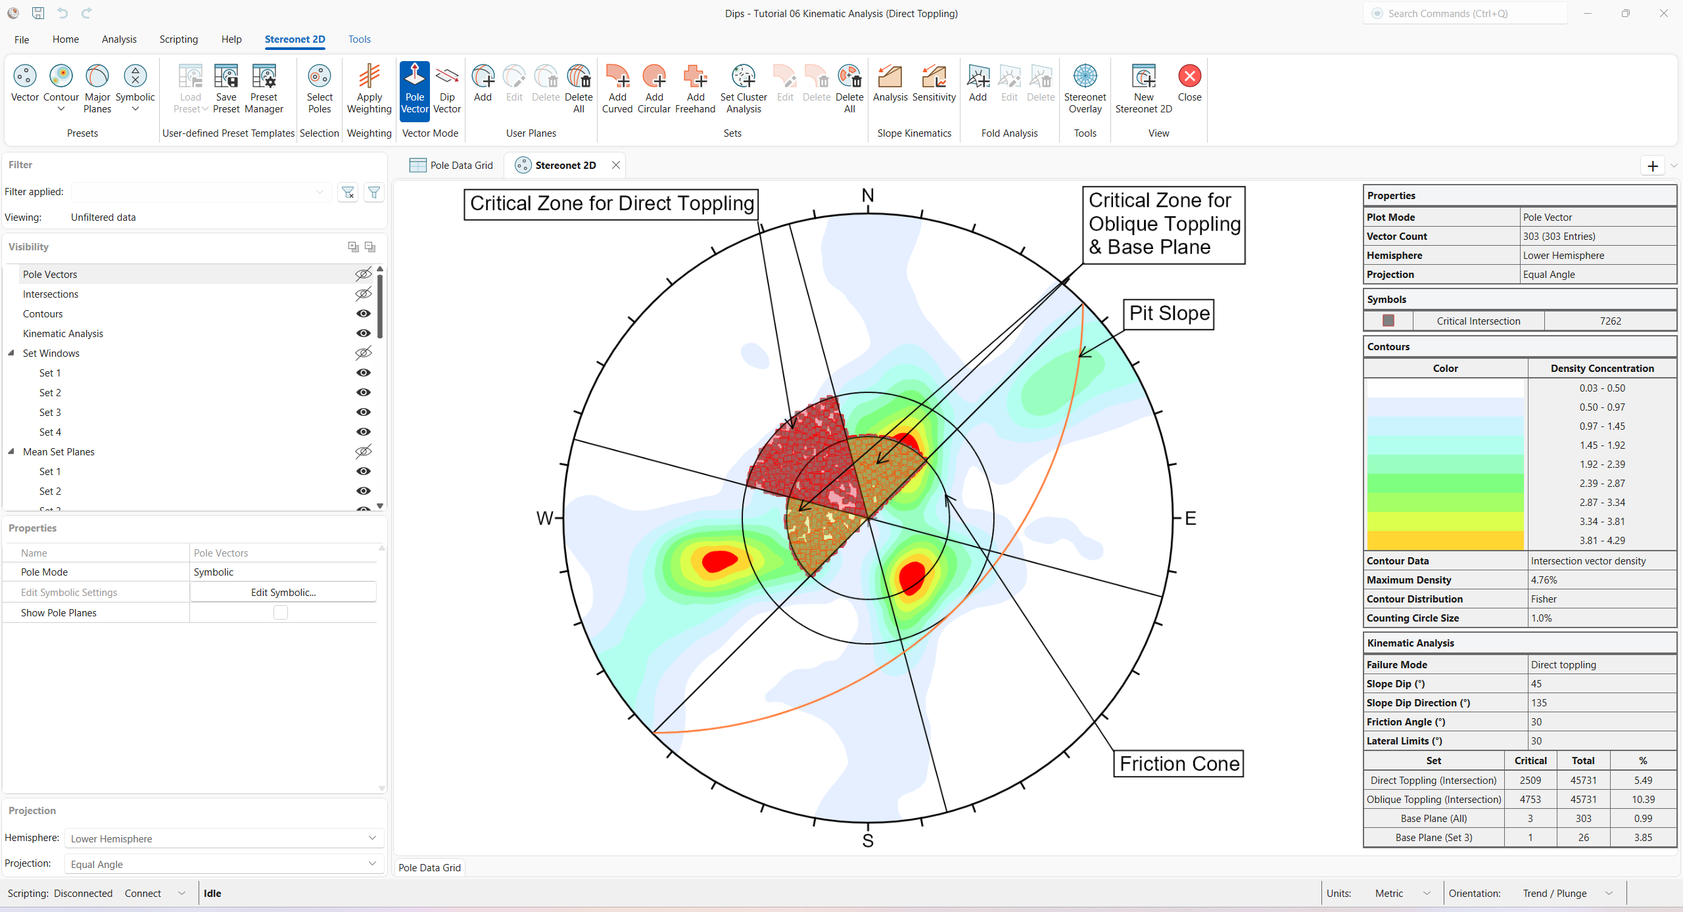This screenshot has width=1683, height=912.
Task: Open the Set Cluster Analysis tool
Action: 743,77
